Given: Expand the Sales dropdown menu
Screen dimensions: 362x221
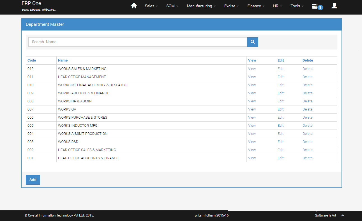Looking at the screenshot, I should [151, 6].
